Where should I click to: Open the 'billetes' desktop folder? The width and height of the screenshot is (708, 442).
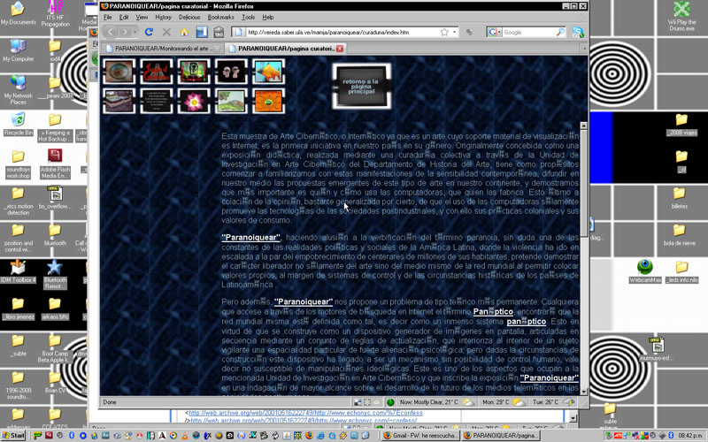coord(679,197)
